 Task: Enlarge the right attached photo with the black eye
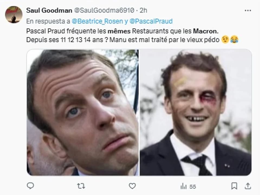click(196, 112)
